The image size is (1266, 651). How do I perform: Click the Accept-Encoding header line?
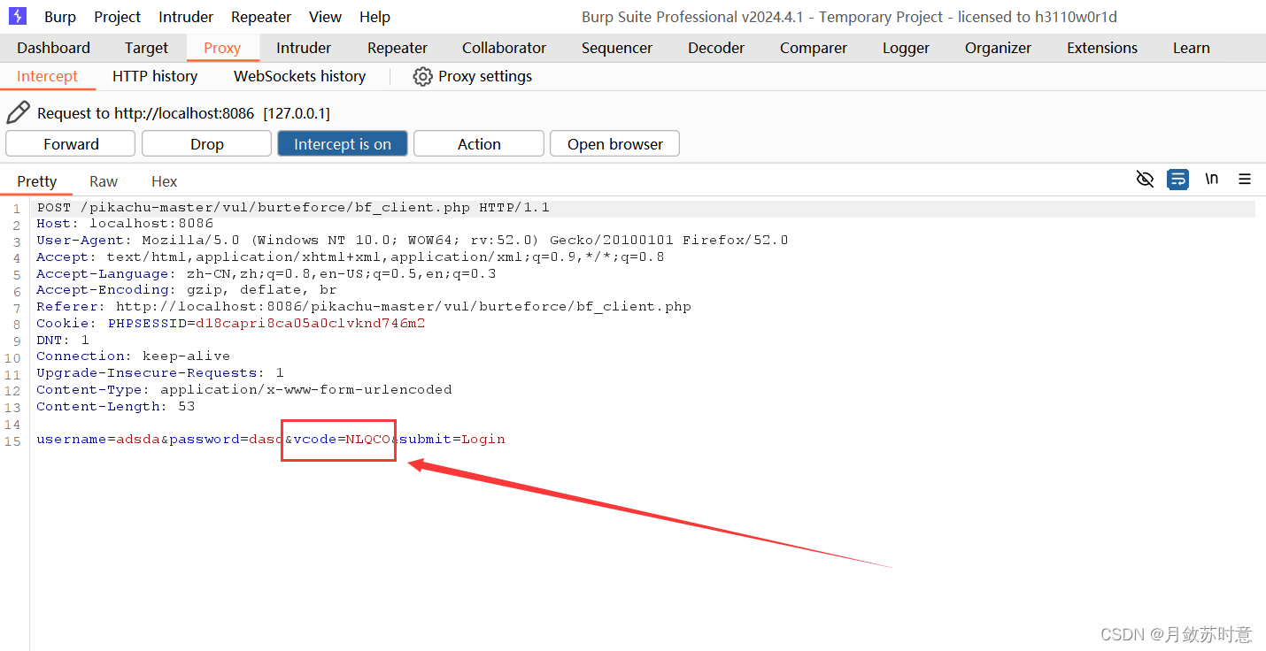pos(187,289)
